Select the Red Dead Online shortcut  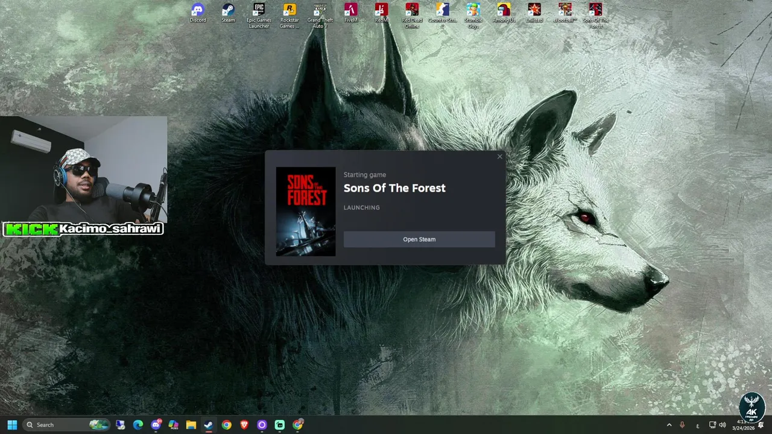[412, 16]
